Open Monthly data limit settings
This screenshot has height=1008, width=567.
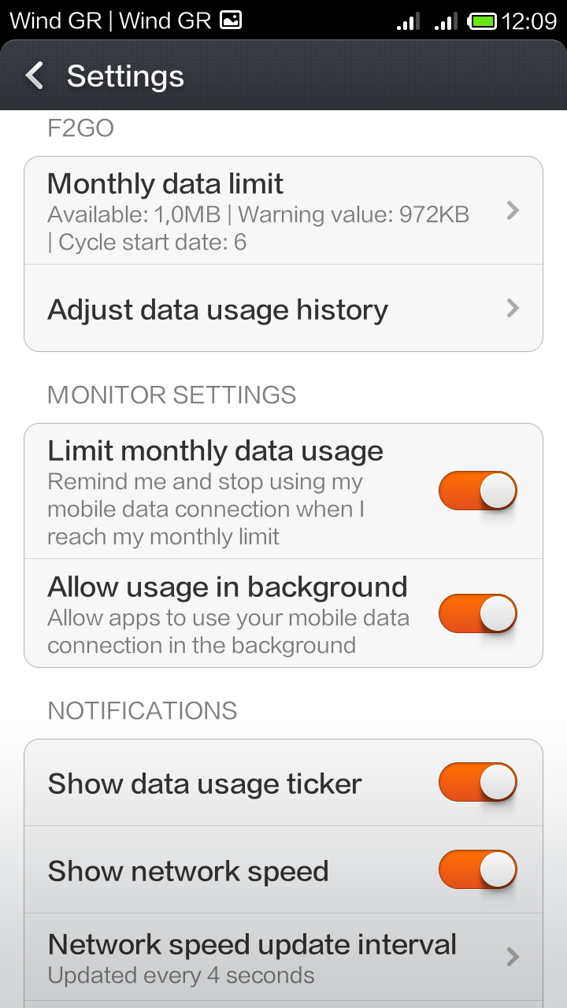tap(260, 211)
